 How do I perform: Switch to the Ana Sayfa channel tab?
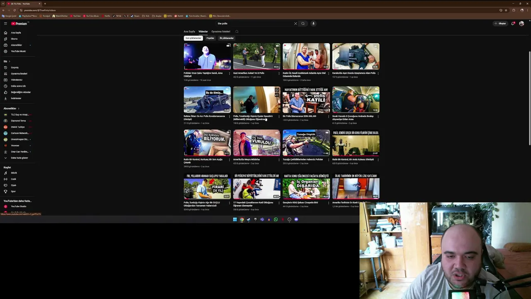coord(189,32)
